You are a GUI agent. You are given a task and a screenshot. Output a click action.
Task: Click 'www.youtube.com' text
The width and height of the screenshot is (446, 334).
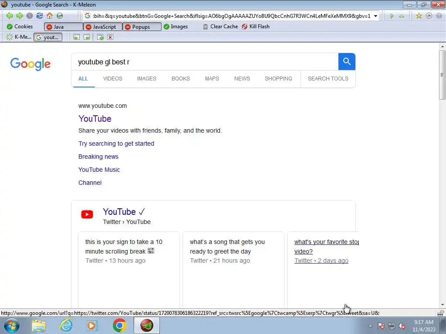pyautogui.click(x=103, y=106)
